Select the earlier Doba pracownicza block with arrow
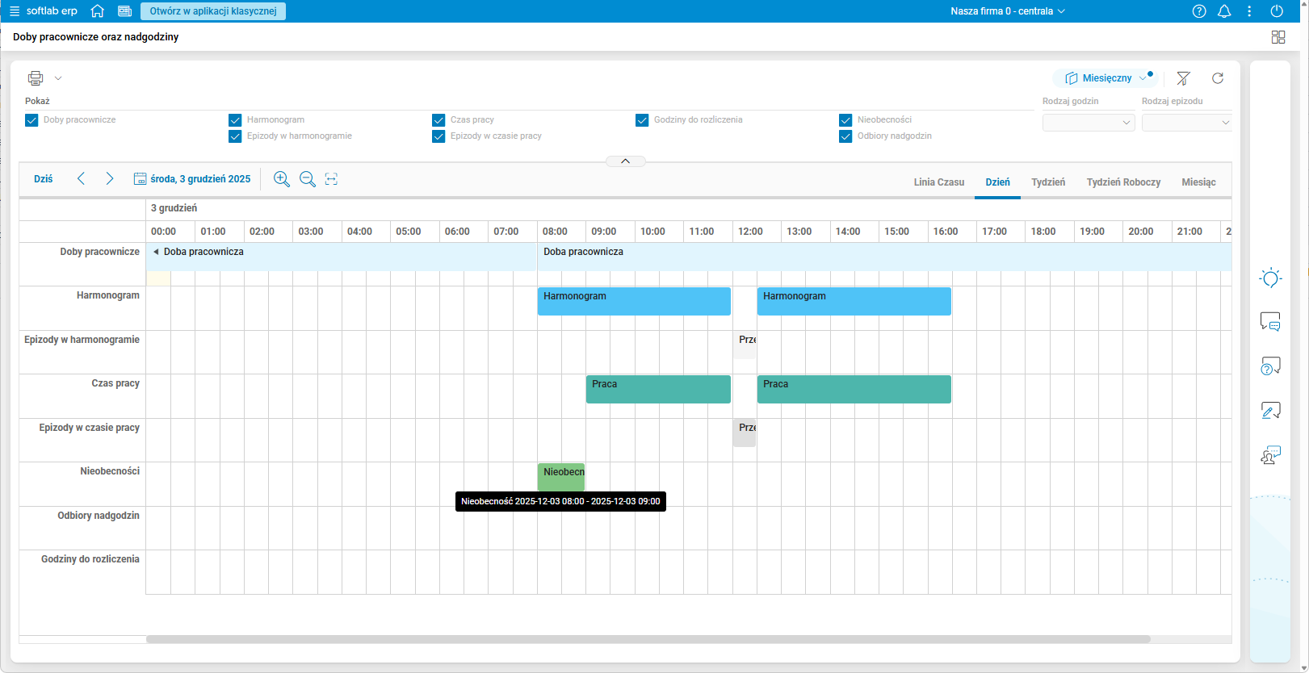1309x673 pixels. pyautogui.click(x=342, y=257)
